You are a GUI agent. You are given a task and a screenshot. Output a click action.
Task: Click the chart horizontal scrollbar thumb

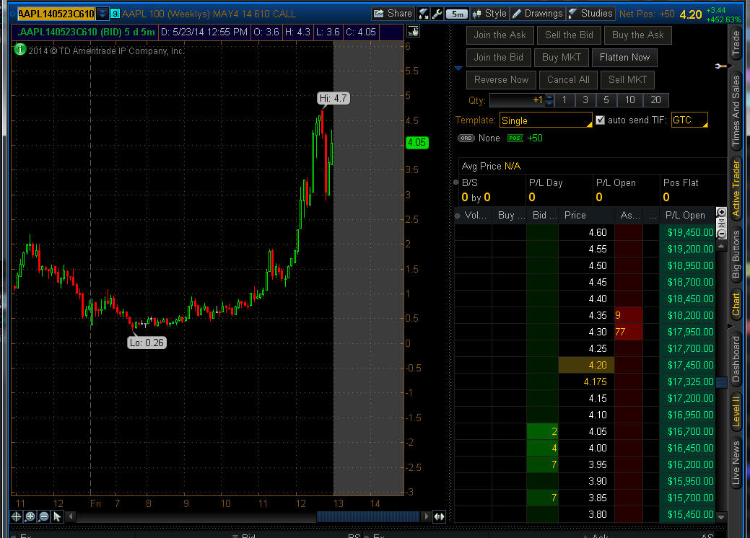[368, 516]
